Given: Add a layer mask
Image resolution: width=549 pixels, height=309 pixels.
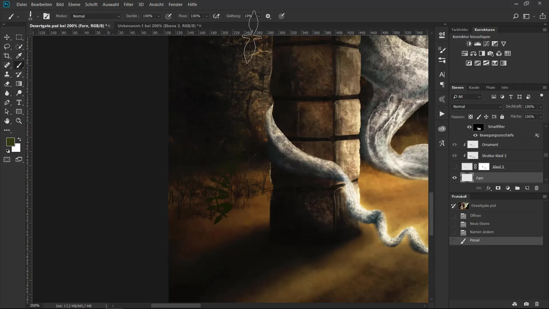Looking at the screenshot, I should [x=498, y=188].
